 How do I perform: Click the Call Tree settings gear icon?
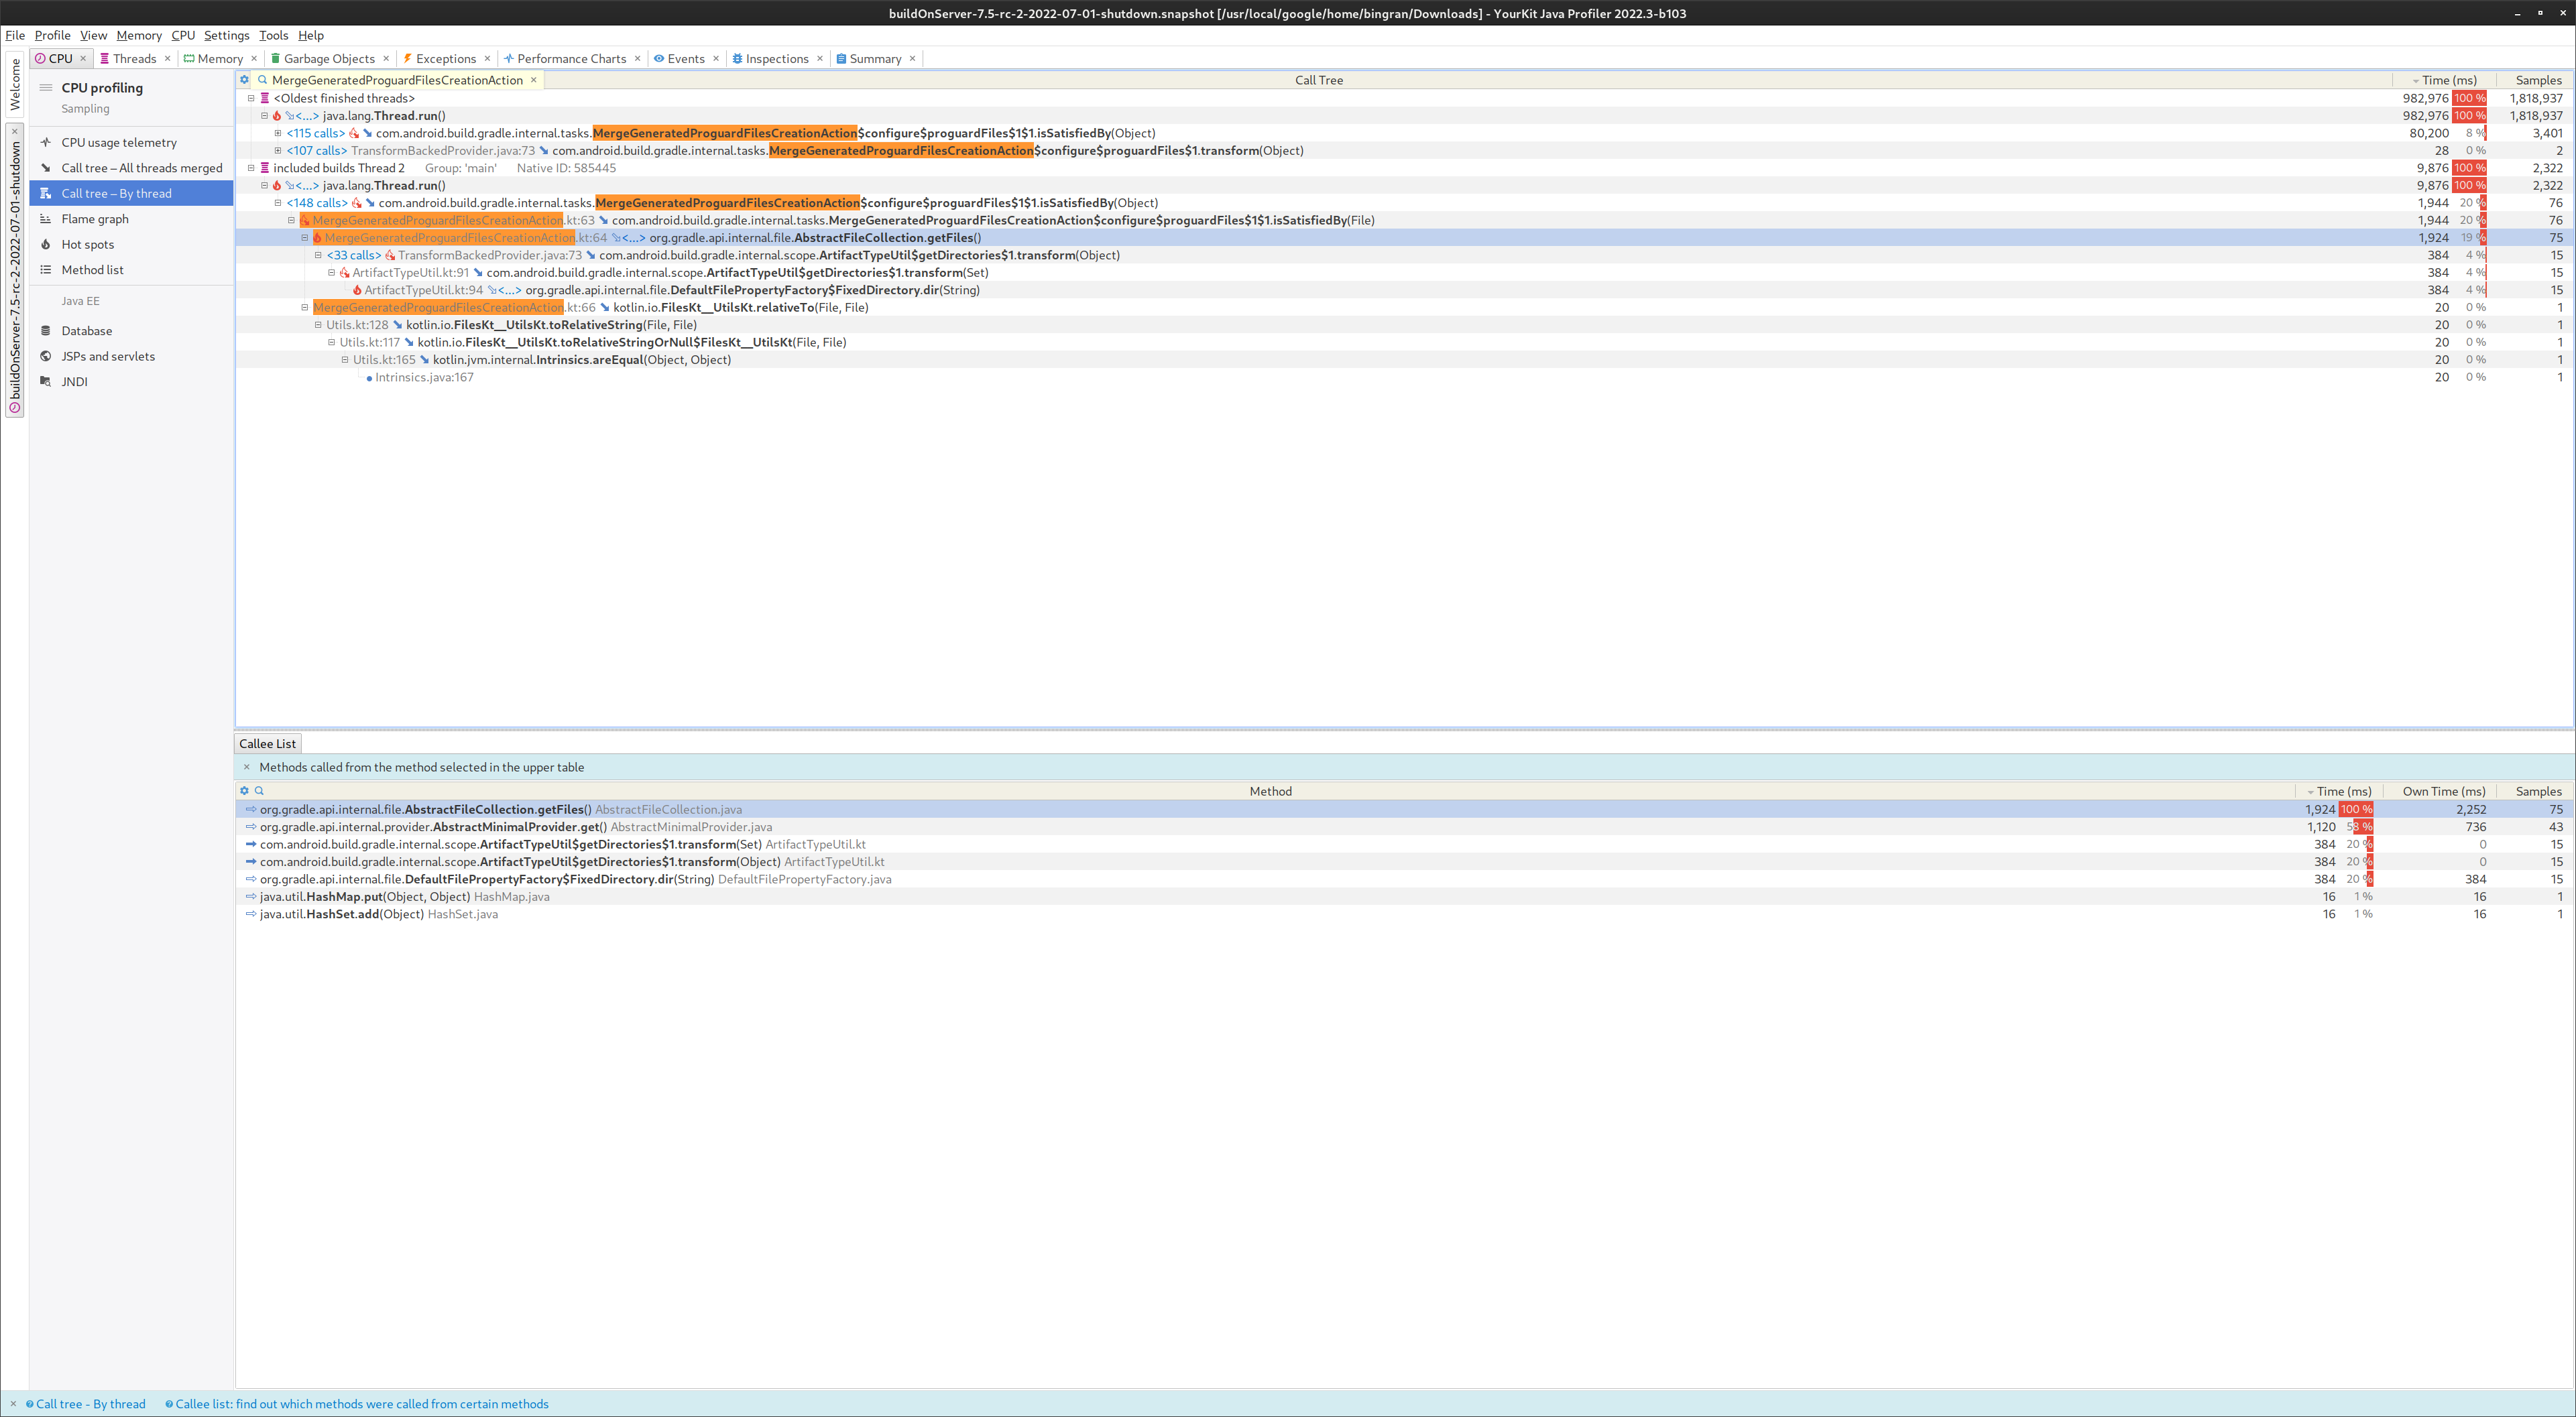(244, 80)
